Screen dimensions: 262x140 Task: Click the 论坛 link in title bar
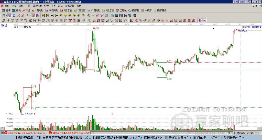point(242,2)
